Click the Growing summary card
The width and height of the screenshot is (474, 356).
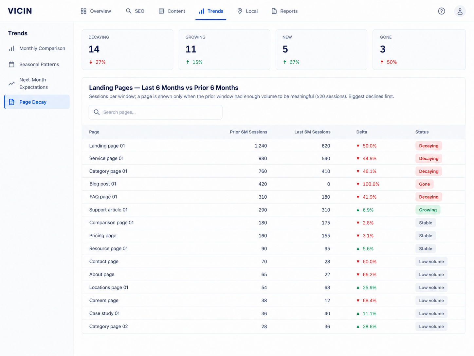tap(225, 49)
